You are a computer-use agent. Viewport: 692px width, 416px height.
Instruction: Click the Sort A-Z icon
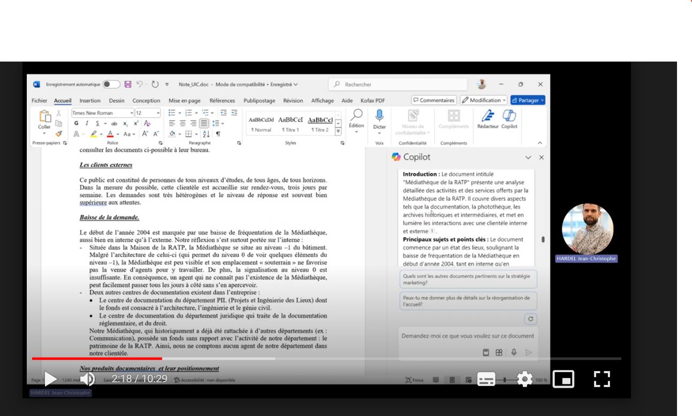point(206,134)
